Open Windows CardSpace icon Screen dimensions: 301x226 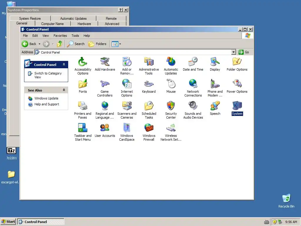(x=127, y=132)
